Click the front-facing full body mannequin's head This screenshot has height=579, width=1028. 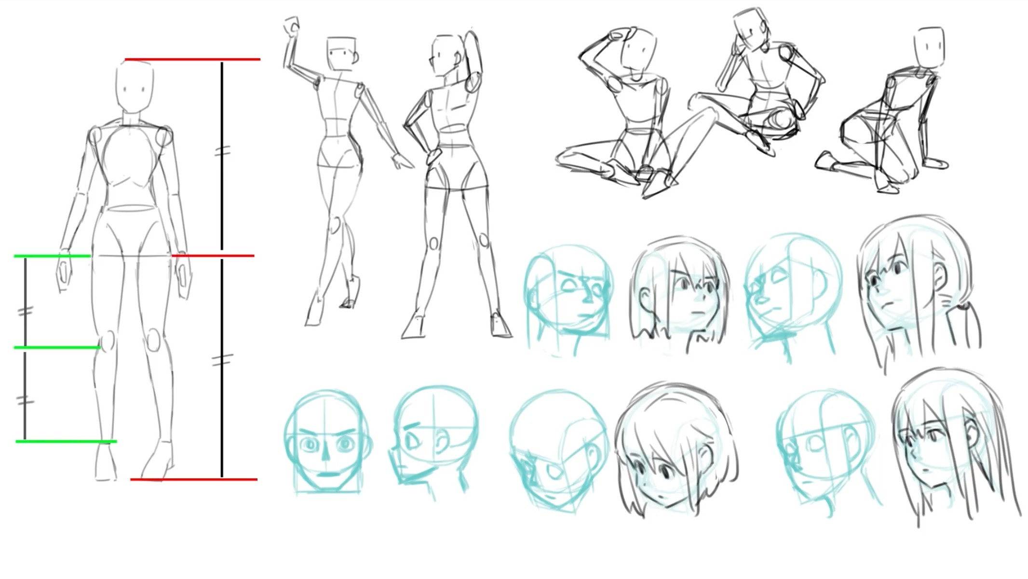click(x=135, y=88)
